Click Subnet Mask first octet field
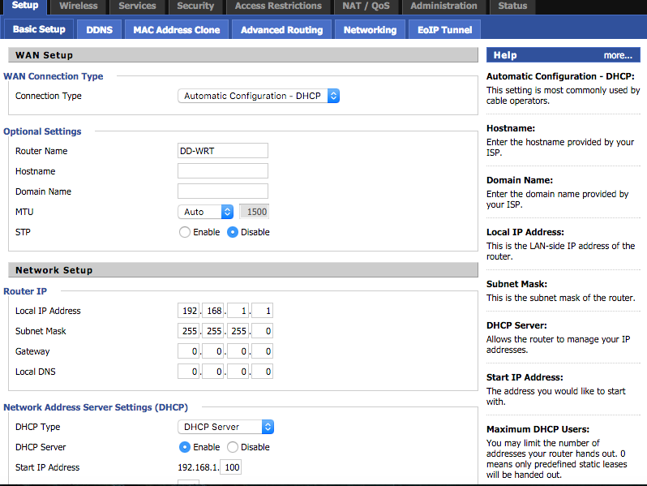 pos(189,331)
